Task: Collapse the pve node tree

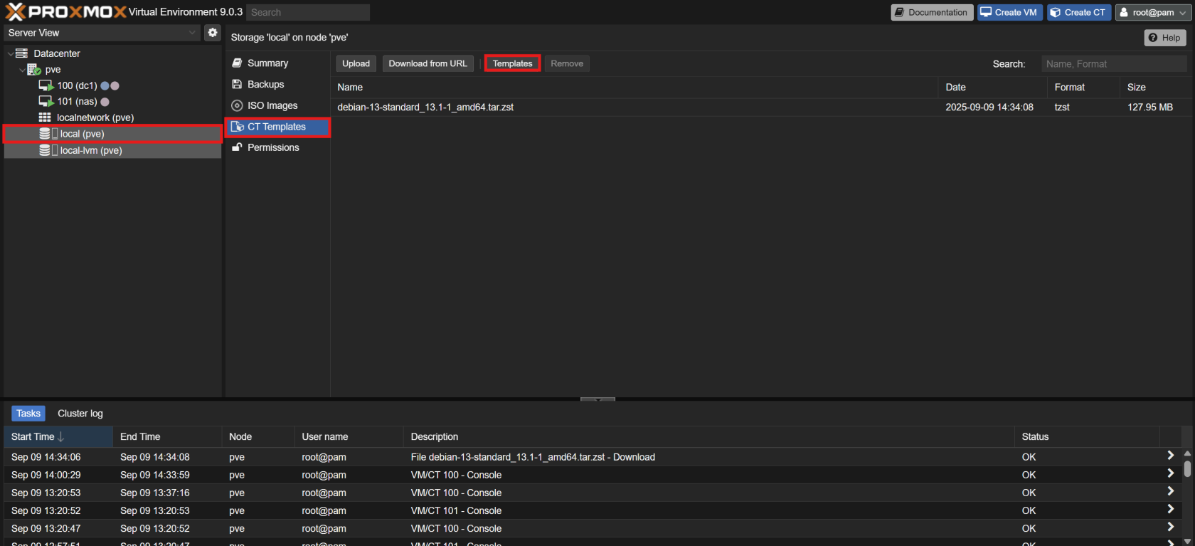Action: [x=22, y=70]
